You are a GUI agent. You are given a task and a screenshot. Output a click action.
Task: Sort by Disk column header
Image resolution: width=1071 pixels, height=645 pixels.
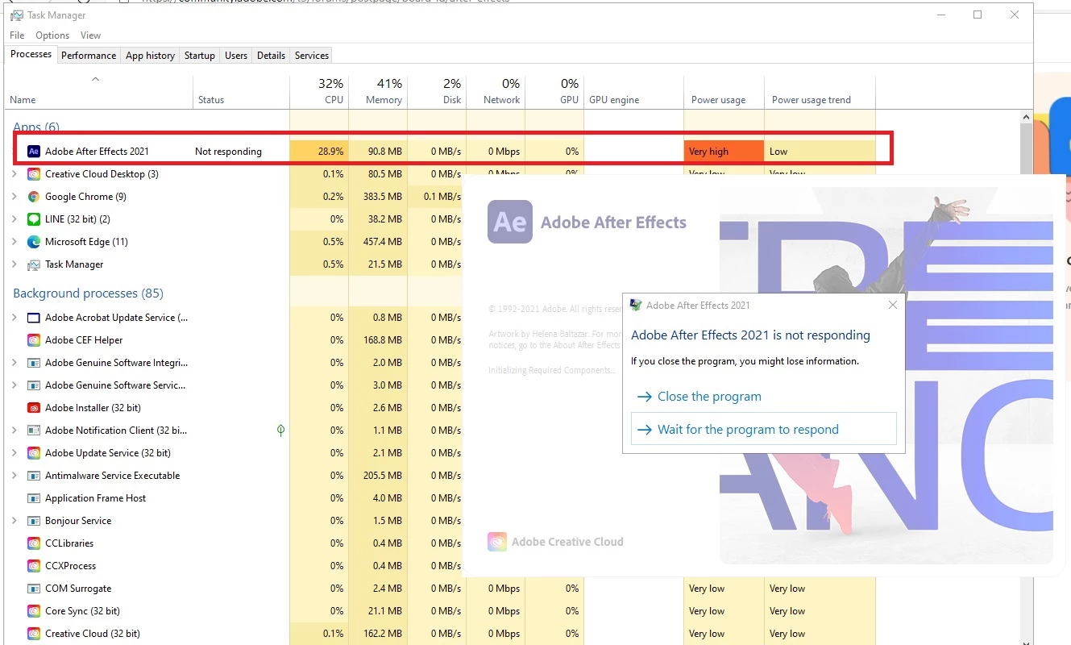[437, 92]
